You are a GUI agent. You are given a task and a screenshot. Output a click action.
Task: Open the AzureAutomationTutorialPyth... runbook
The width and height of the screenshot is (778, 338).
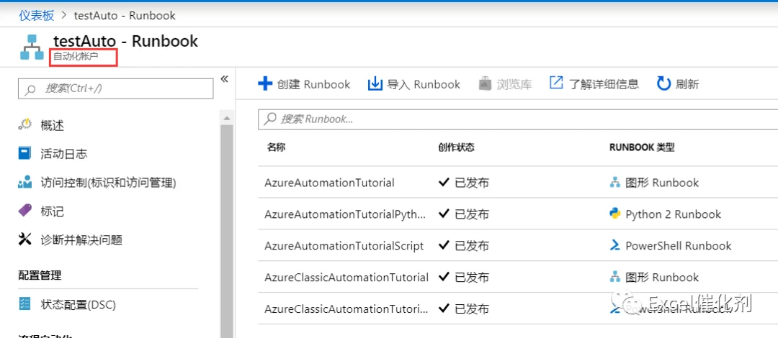click(345, 214)
